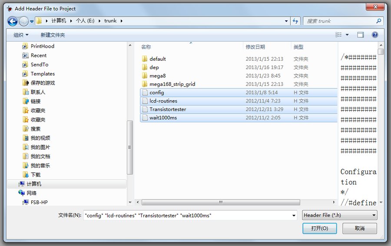The height and width of the screenshot is (246, 391).
Task: Click the 文件名 input field
Action: coord(187,215)
